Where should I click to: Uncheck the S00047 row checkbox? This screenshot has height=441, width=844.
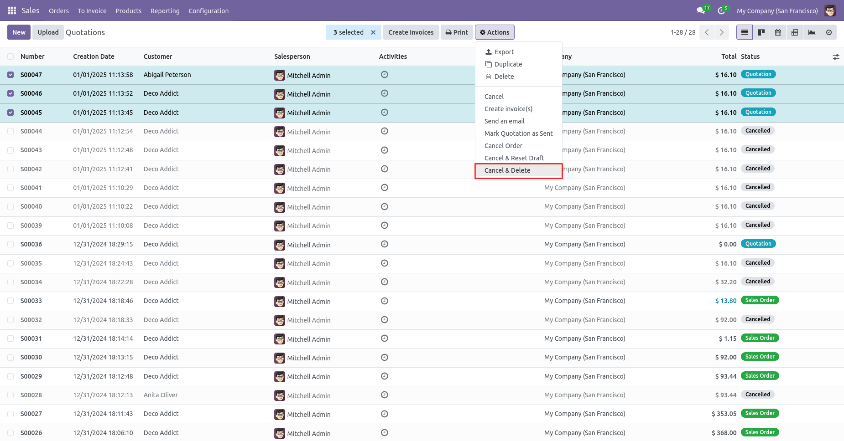point(10,75)
